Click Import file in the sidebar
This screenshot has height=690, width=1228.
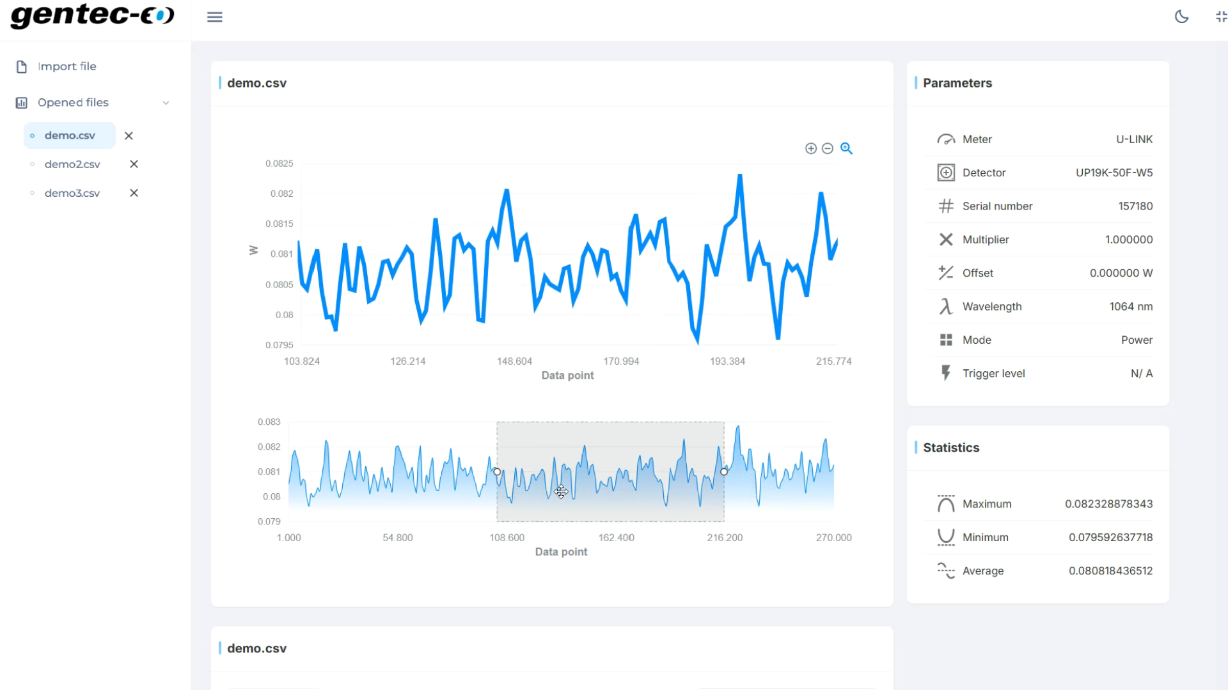point(67,66)
